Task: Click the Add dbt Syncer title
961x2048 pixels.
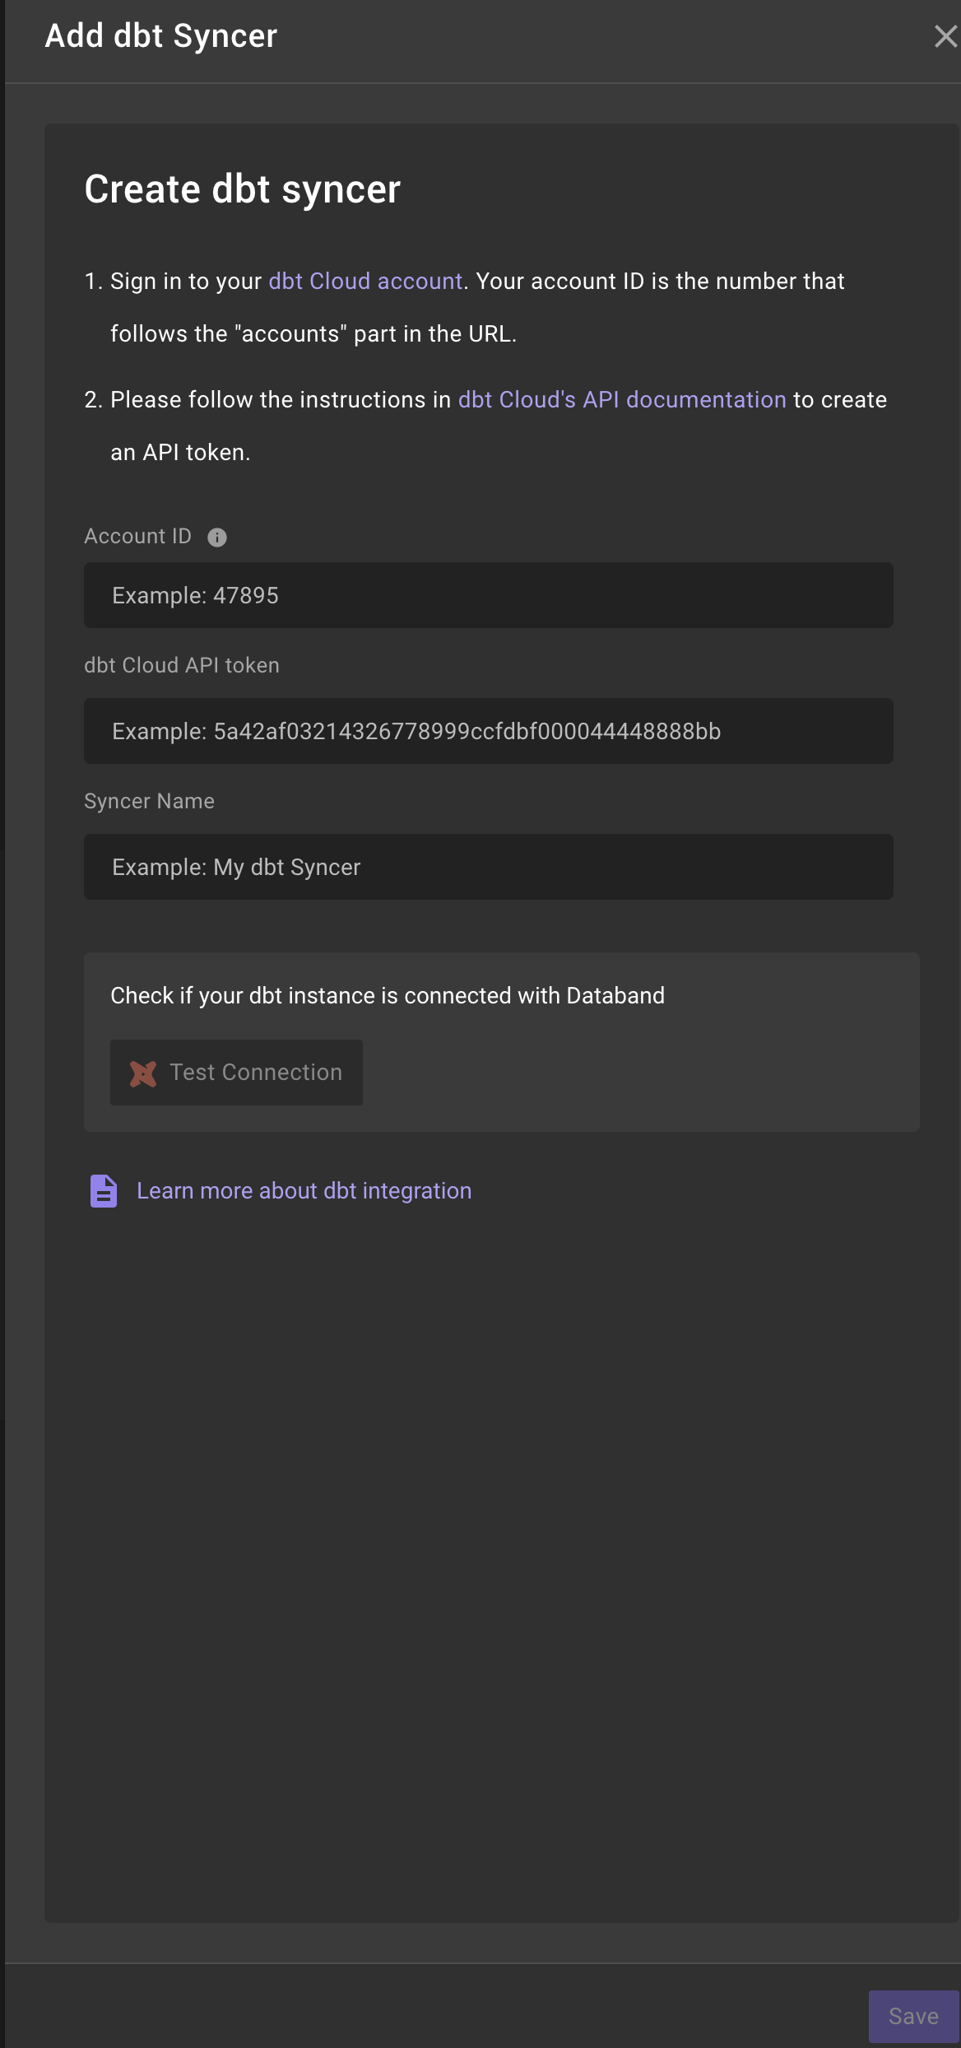Action: click(161, 36)
